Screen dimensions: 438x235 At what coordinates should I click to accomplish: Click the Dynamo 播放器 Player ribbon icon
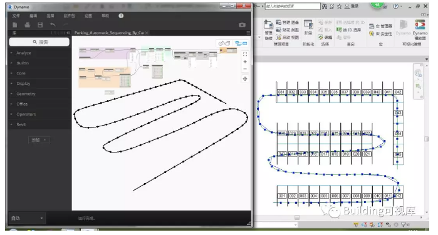(420, 30)
